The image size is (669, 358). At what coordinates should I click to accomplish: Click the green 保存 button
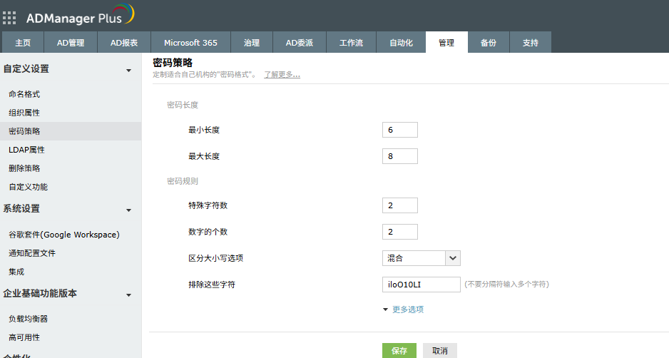tap(399, 351)
